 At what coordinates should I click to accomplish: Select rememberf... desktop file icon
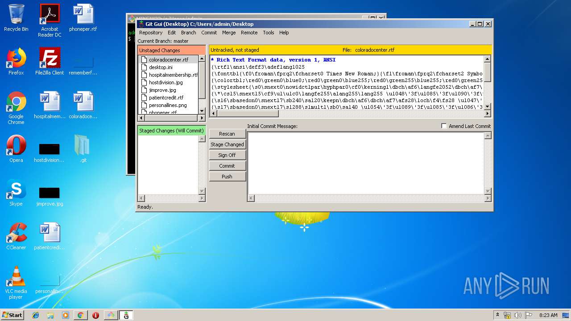[83, 65]
